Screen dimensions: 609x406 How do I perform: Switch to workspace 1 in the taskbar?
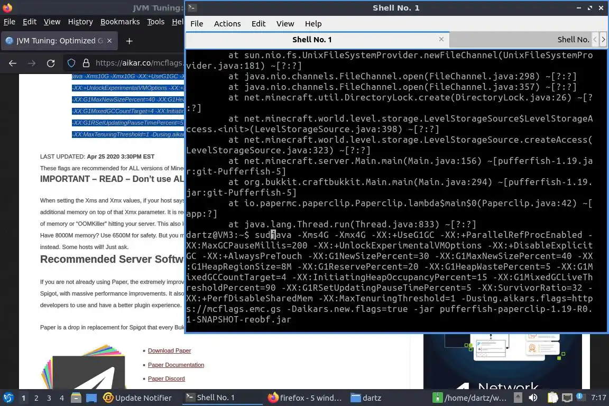pyautogui.click(x=24, y=398)
